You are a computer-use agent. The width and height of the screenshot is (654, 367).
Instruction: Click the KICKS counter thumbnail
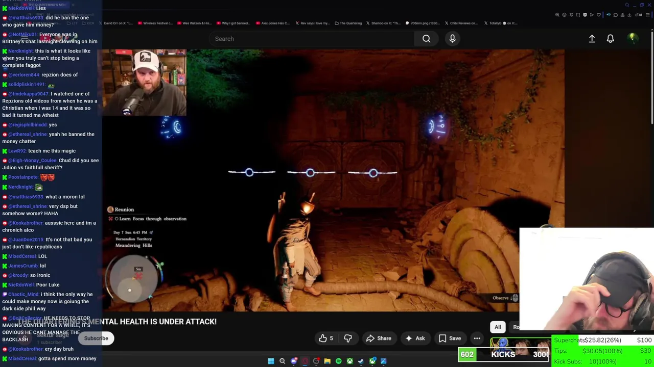coord(503,355)
